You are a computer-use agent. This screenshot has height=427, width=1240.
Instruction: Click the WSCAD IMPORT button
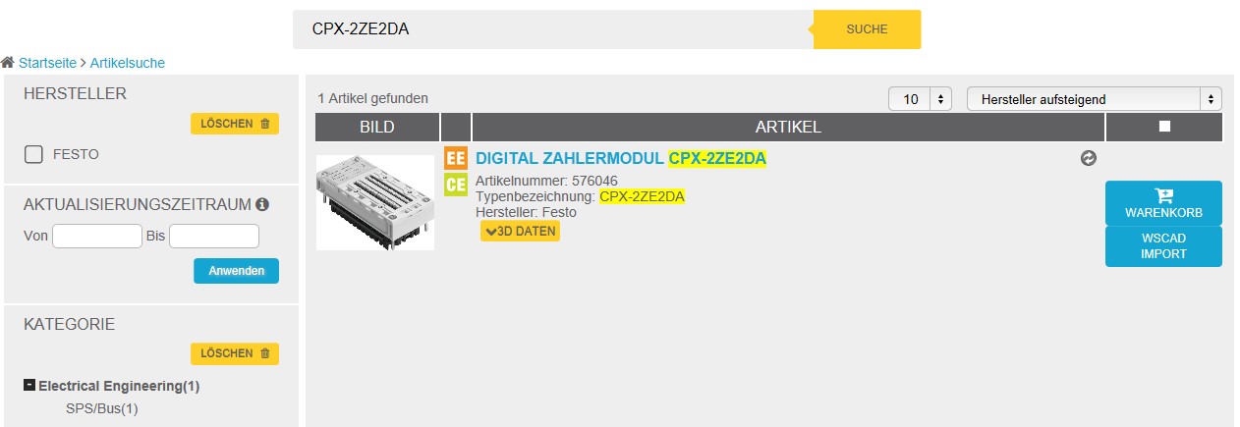pos(1163,246)
